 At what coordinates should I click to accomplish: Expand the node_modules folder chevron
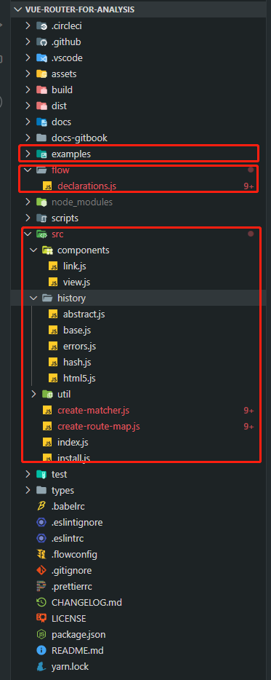tap(28, 202)
